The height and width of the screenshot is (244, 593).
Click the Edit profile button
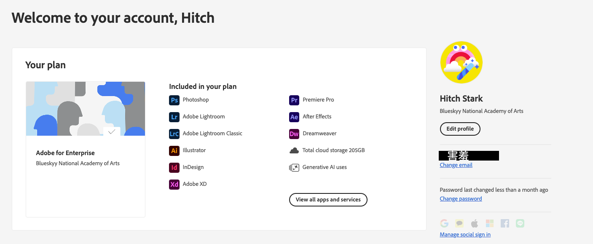460,129
